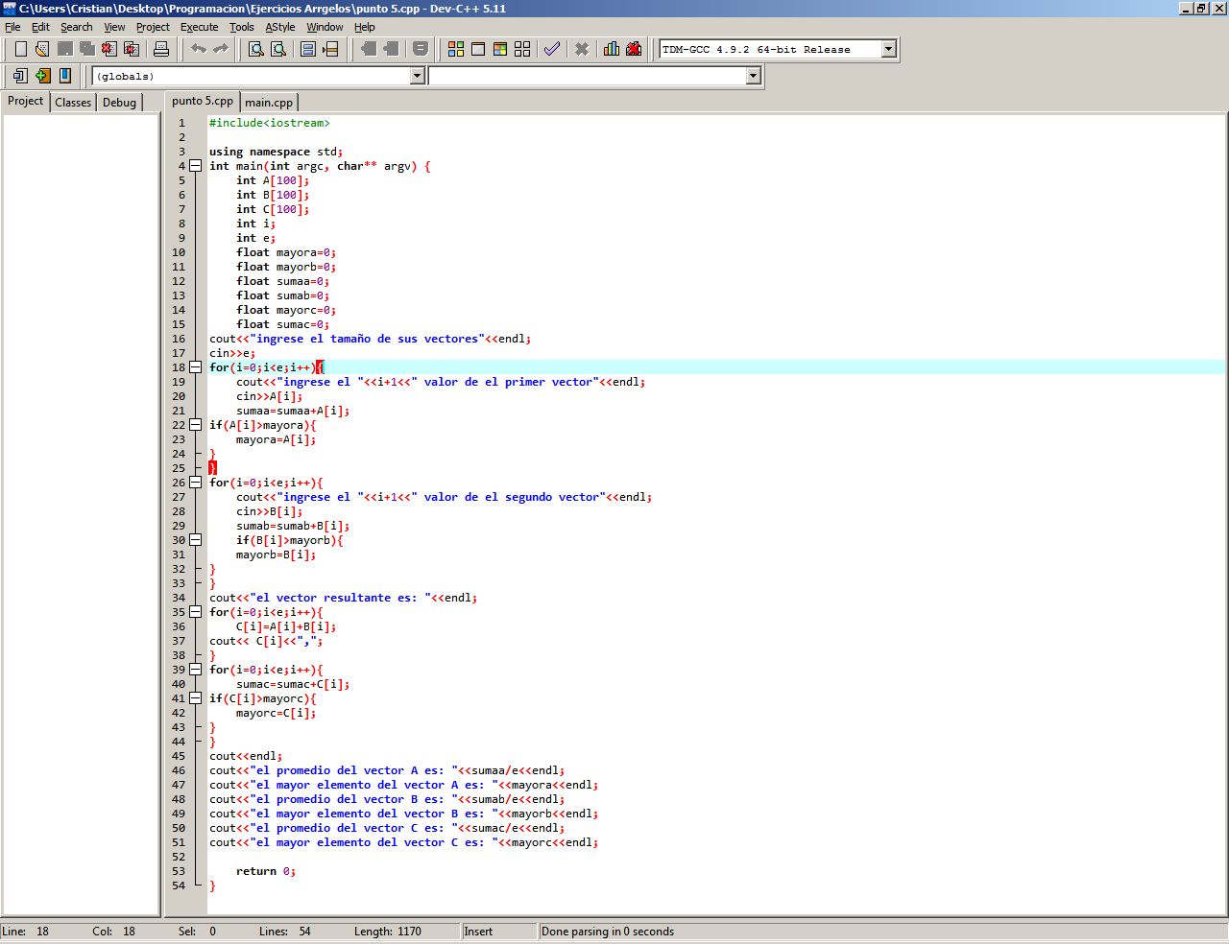Click the Find magnifier toolbar icon
This screenshot has height=944, width=1229.
pos(256,49)
